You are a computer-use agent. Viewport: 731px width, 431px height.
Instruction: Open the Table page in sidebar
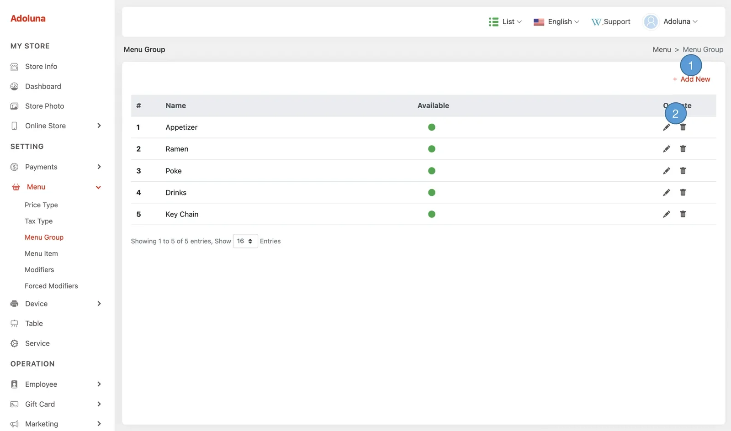34,323
